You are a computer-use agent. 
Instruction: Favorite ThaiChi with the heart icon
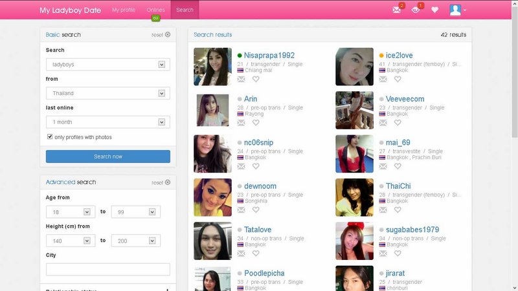(x=398, y=210)
